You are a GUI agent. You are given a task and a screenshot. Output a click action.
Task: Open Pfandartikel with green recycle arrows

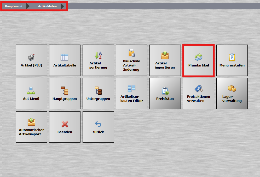coord(199,60)
